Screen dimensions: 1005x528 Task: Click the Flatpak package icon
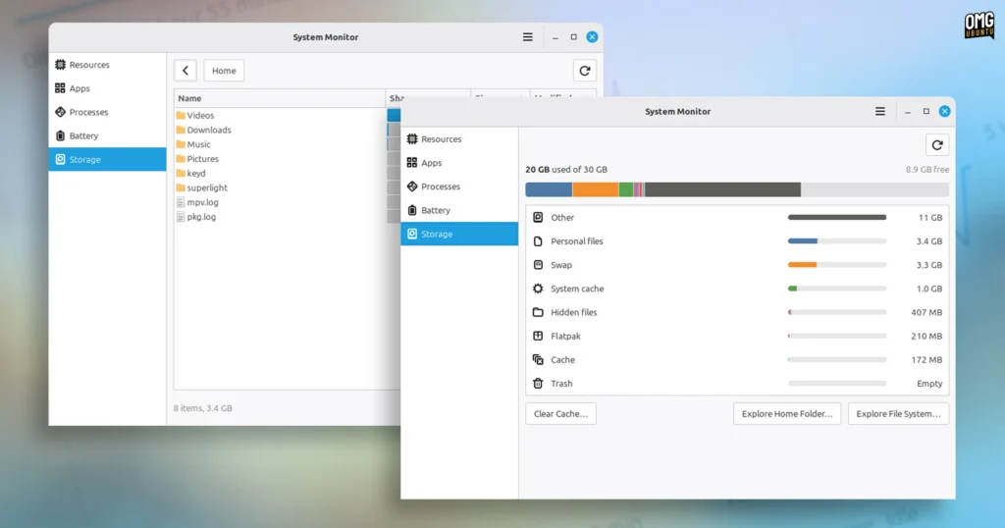538,336
